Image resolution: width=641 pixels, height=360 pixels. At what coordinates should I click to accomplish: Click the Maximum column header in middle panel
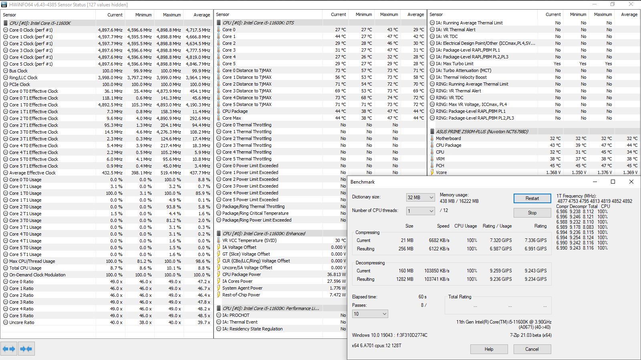389,14
